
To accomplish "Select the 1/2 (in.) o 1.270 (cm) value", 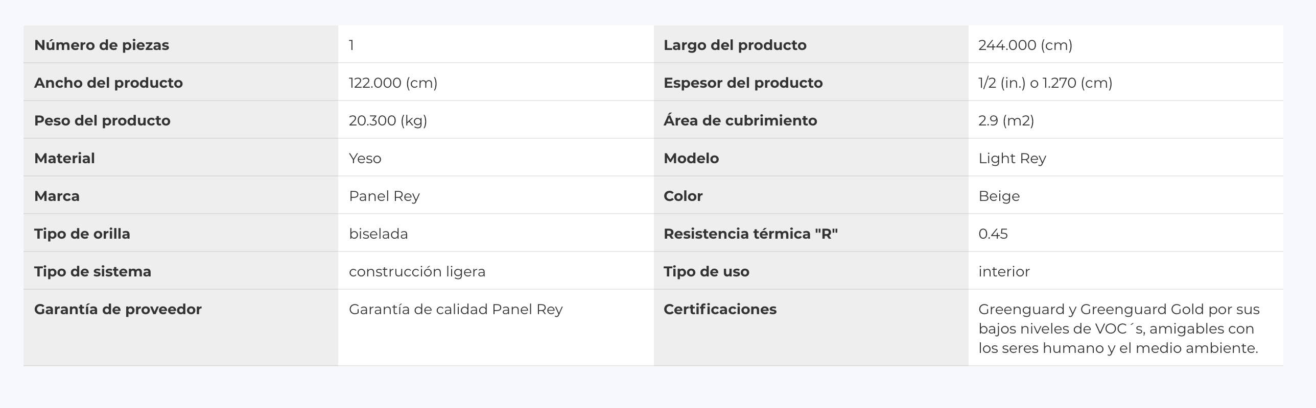I will [x=1045, y=83].
